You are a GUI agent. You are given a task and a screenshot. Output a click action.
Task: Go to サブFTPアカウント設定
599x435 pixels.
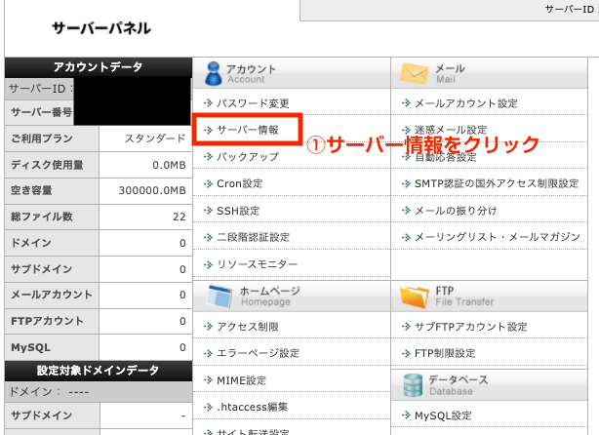tap(470, 326)
